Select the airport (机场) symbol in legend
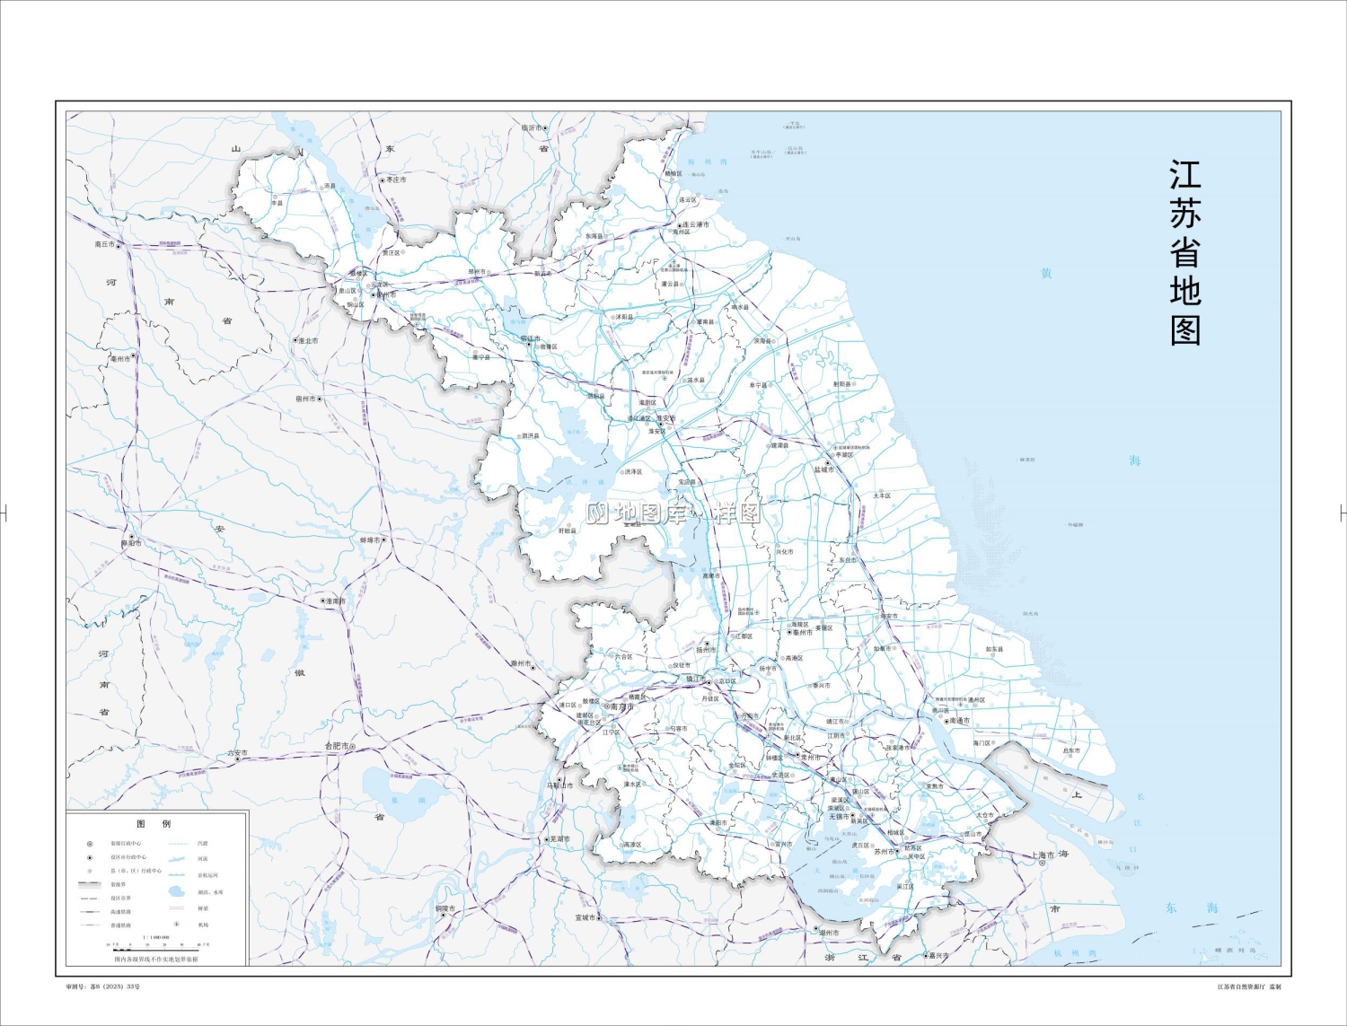The height and width of the screenshot is (1026, 1347). 177,924
